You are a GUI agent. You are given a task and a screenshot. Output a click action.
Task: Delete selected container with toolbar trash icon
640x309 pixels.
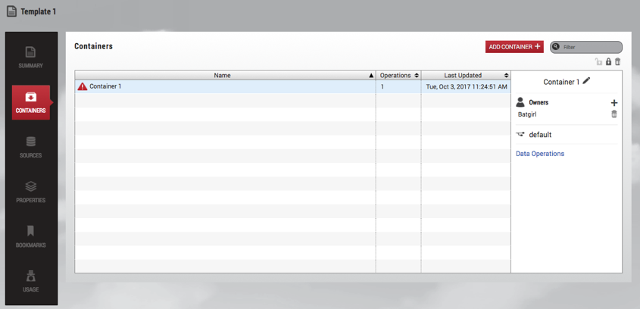tap(617, 62)
